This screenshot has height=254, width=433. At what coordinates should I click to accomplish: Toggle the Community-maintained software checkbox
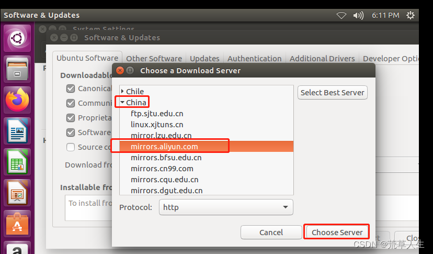click(71, 103)
